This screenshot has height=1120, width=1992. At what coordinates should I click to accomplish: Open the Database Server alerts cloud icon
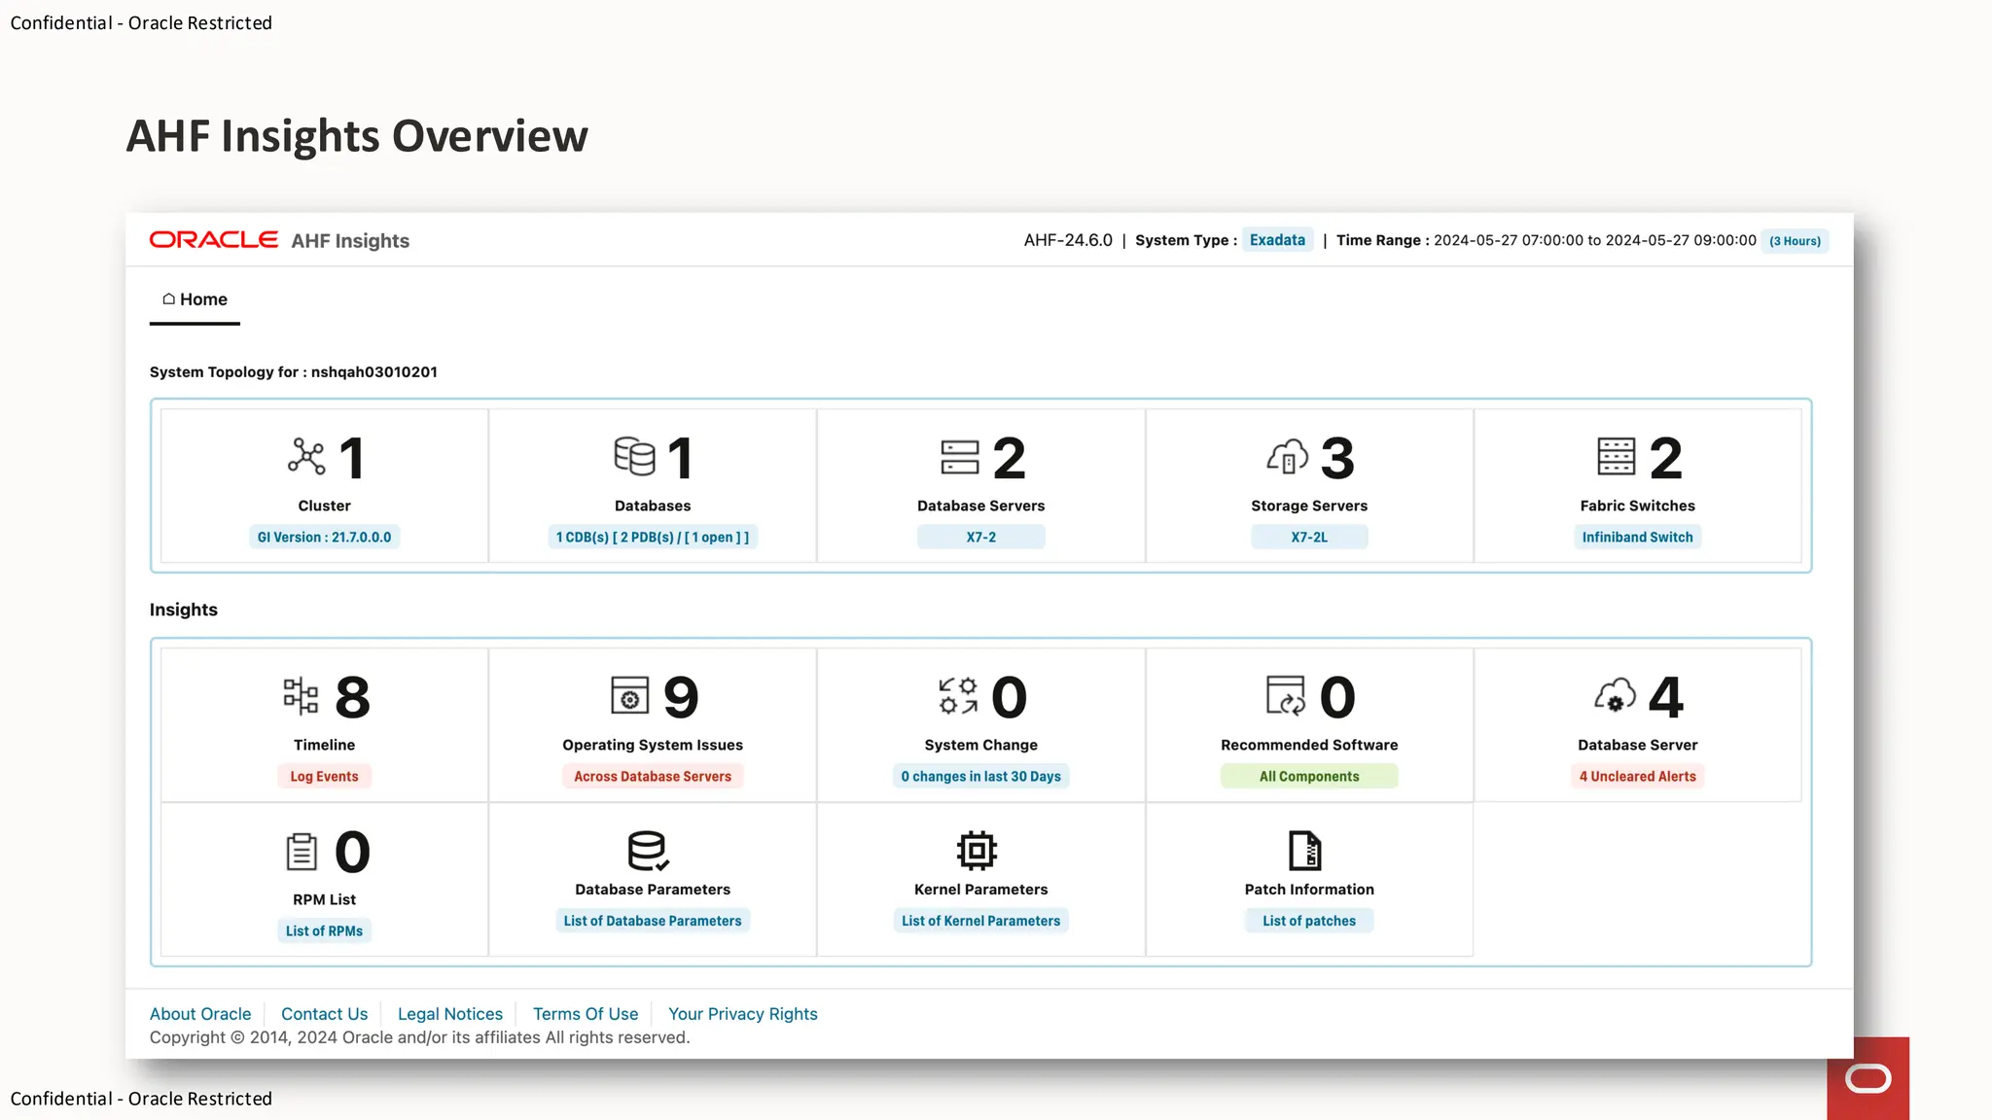[x=1616, y=696]
